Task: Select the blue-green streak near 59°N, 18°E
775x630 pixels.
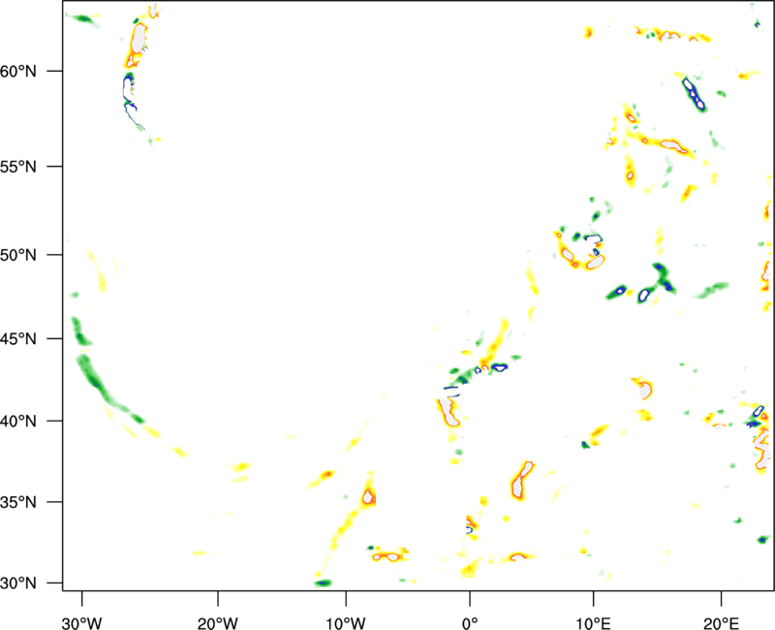Action: (694, 93)
